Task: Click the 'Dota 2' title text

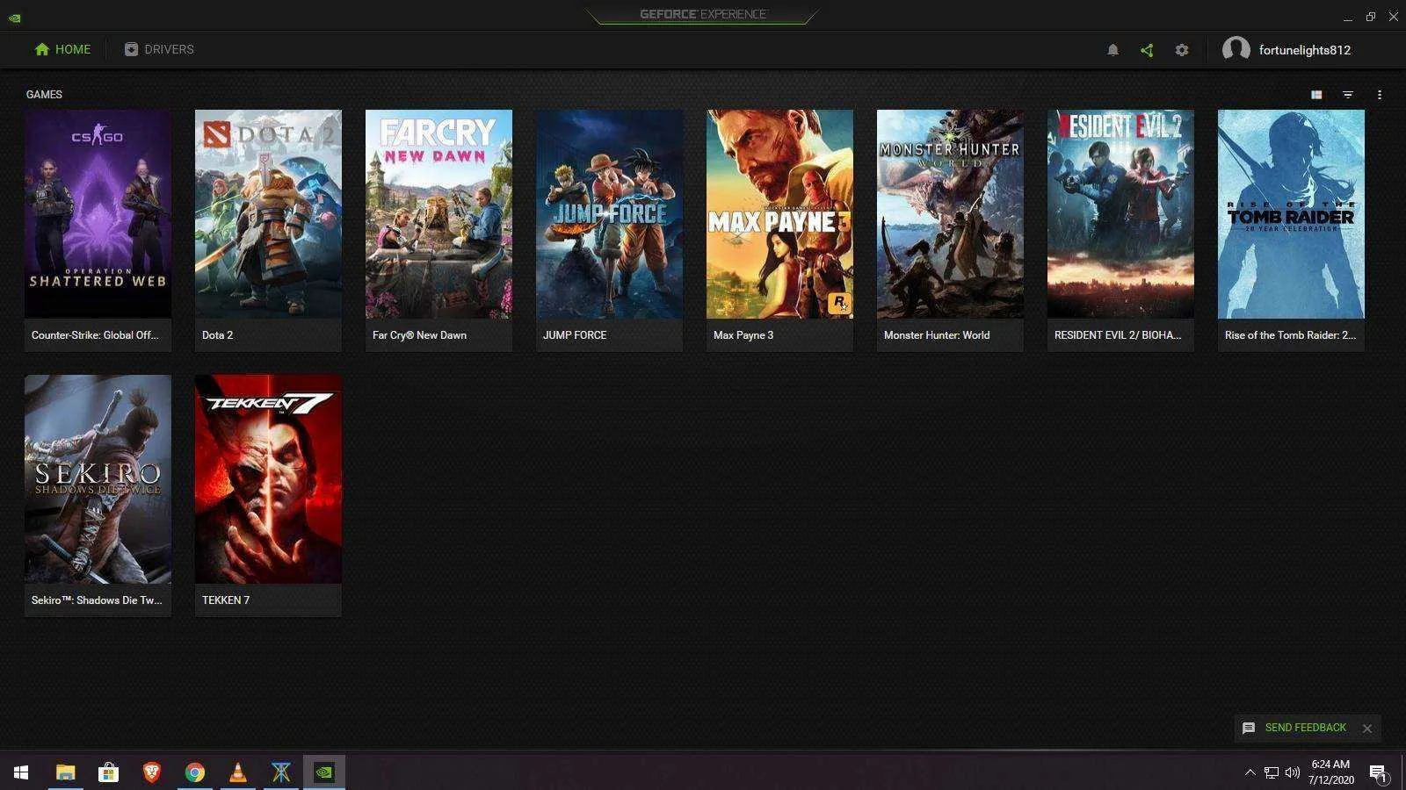Action: [217, 335]
